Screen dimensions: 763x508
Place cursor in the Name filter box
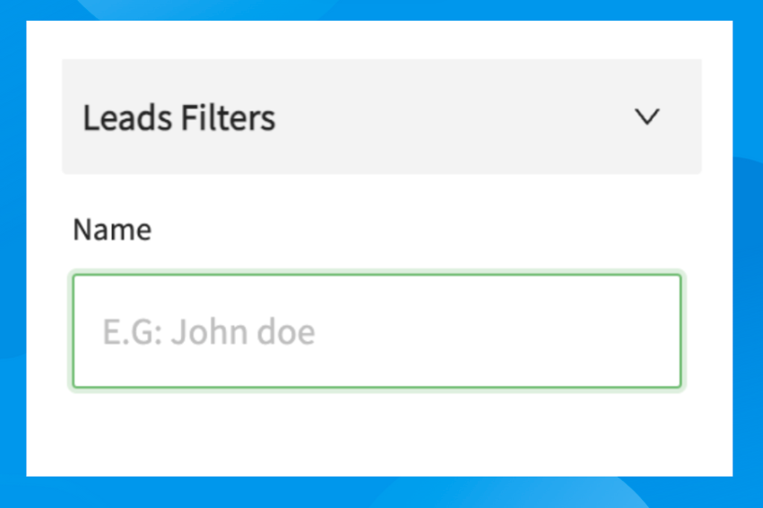[x=377, y=332]
